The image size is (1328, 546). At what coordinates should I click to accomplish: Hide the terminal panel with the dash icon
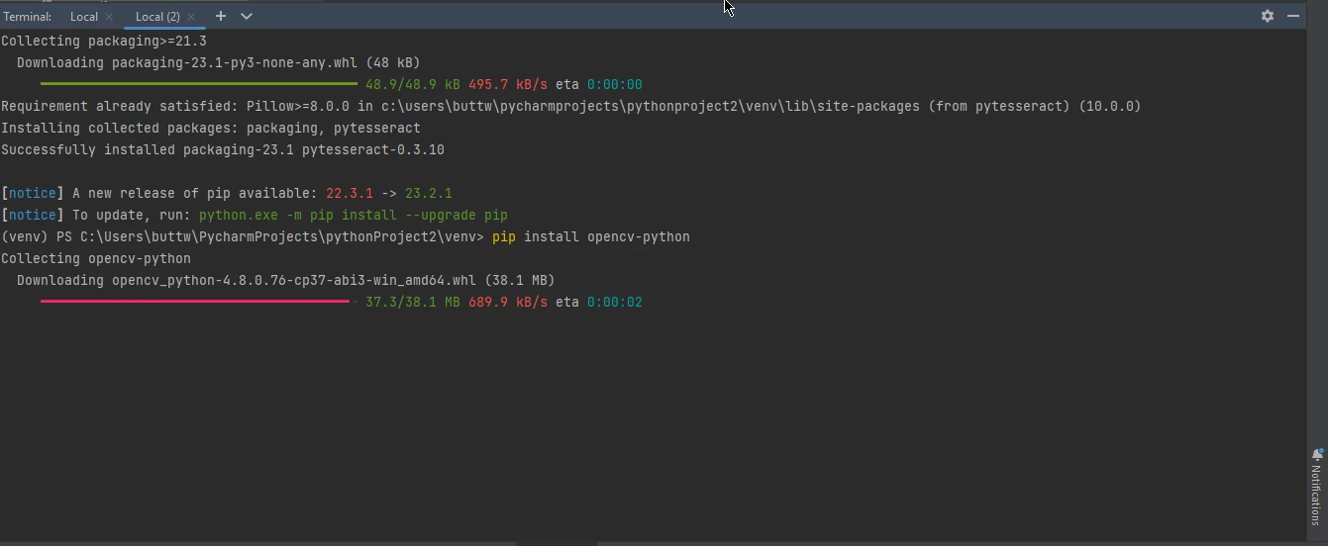point(1293,16)
